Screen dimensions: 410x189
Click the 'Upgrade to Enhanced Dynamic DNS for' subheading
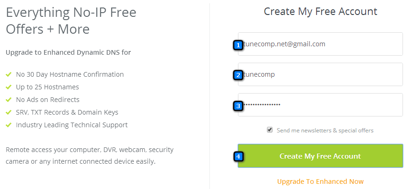pos(68,52)
